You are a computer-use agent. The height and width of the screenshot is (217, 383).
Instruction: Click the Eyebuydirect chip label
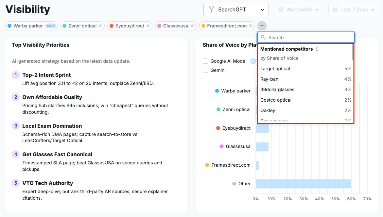pyautogui.click(x=130, y=26)
